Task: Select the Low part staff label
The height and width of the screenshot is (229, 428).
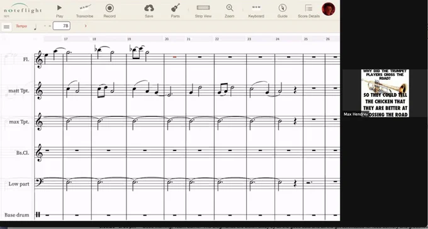Action: point(19,184)
